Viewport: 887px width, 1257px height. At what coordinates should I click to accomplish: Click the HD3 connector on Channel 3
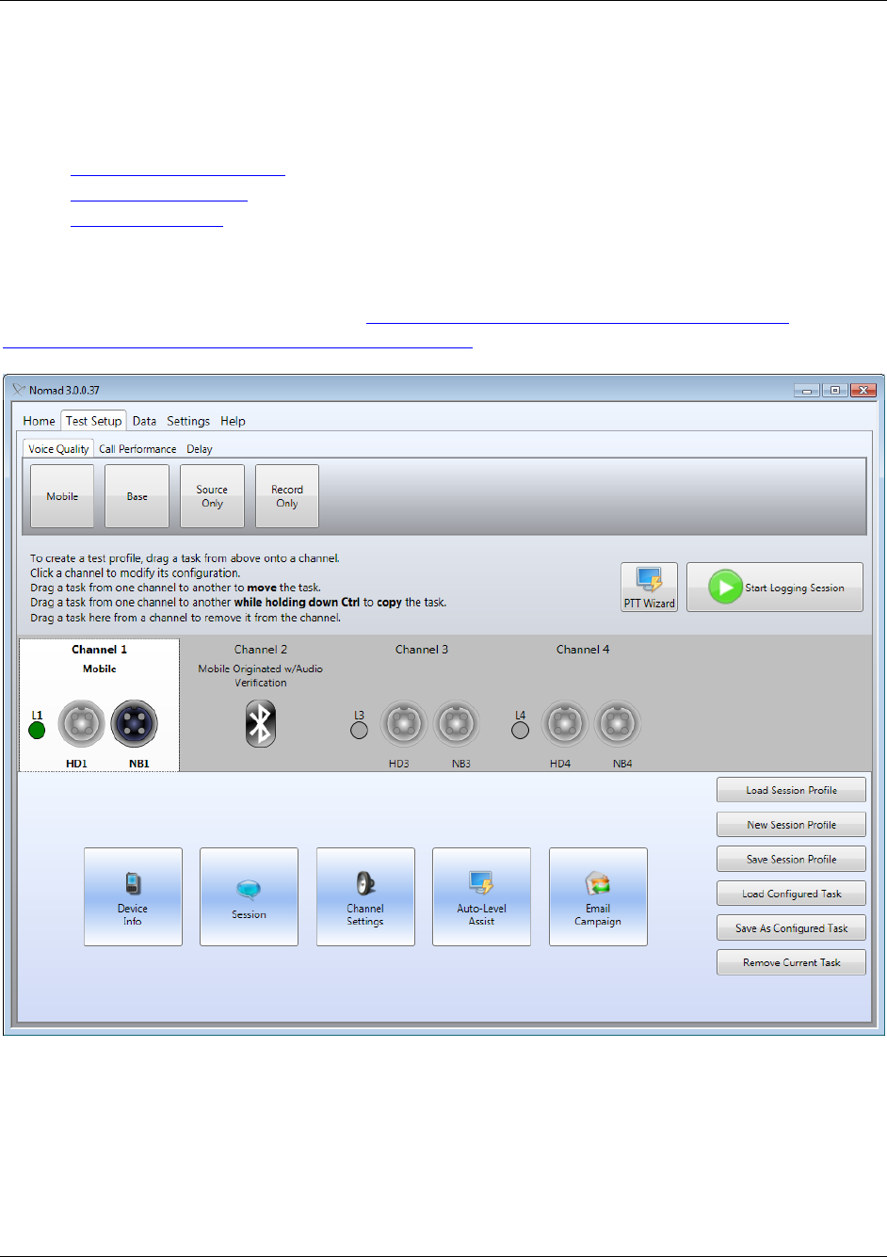click(403, 723)
